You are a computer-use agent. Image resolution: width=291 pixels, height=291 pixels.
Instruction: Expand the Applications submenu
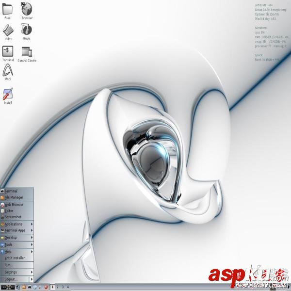pyautogui.click(x=17, y=224)
